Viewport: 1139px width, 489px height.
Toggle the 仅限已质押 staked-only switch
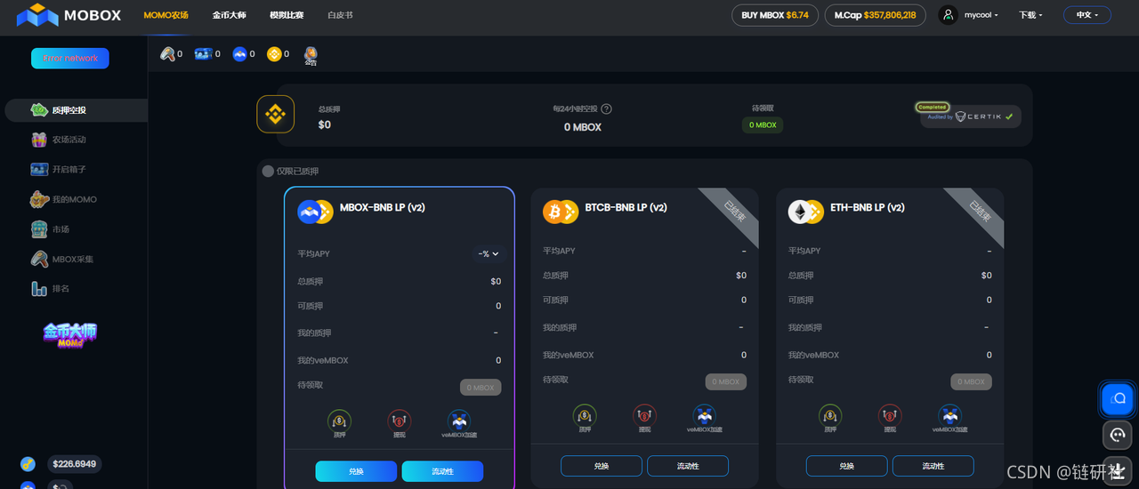point(268,171)
